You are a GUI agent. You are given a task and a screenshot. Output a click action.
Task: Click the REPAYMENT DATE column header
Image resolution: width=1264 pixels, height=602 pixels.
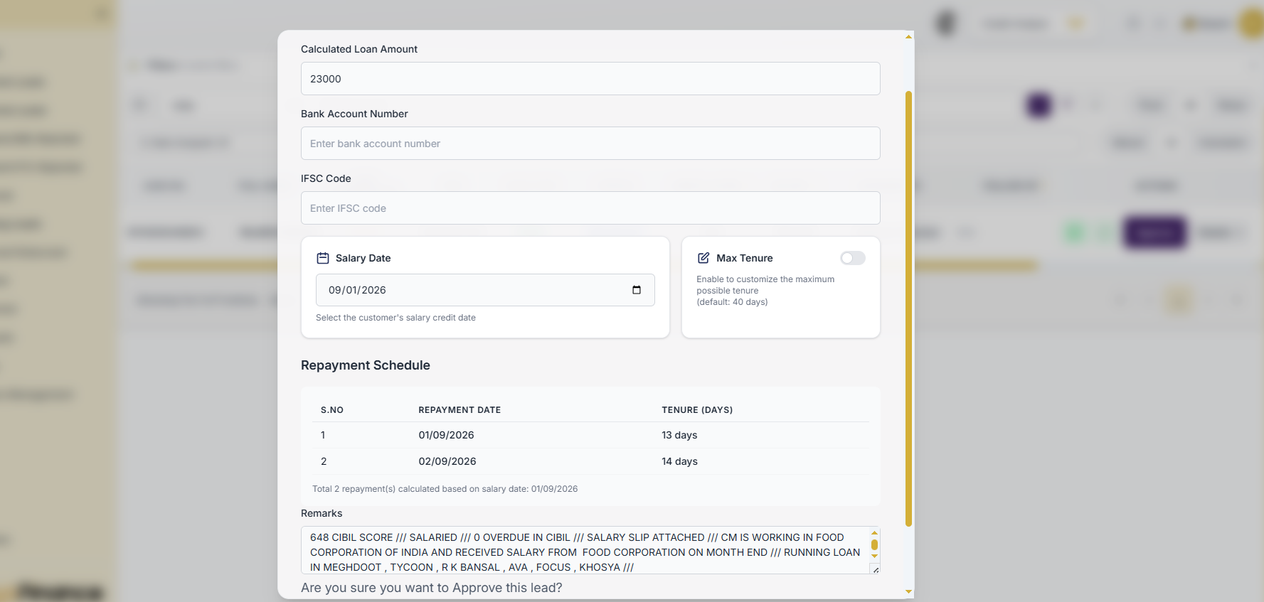pos(460,410)
